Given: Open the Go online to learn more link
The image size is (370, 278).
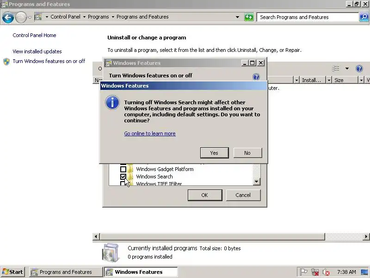Looking at the screenshot, I should tap(150, 133).
